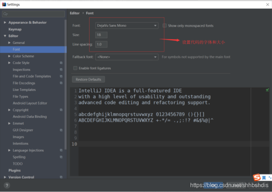
Task: Open Live Templates settings
Action: pyautogui.click(x=24, y=90)
